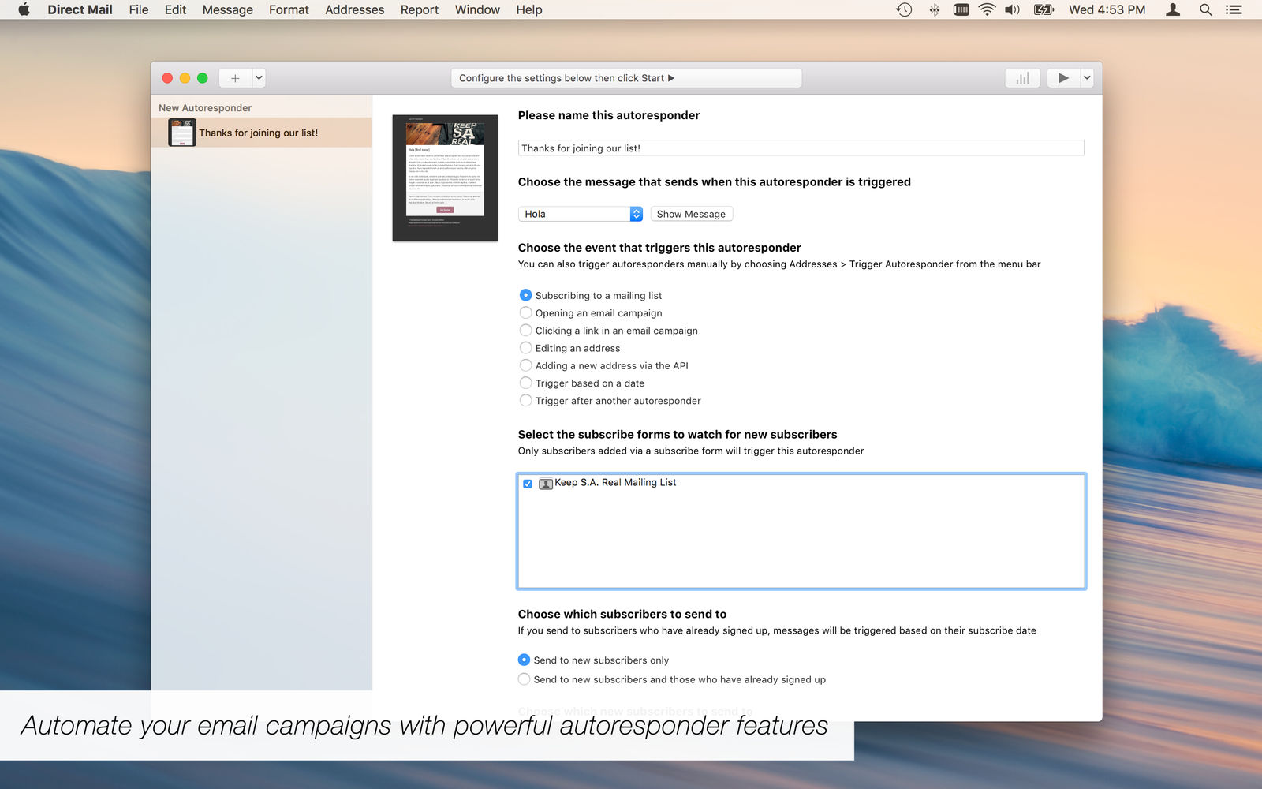Click the clock showing Wed 4:53 PM

pos(1107,9)
